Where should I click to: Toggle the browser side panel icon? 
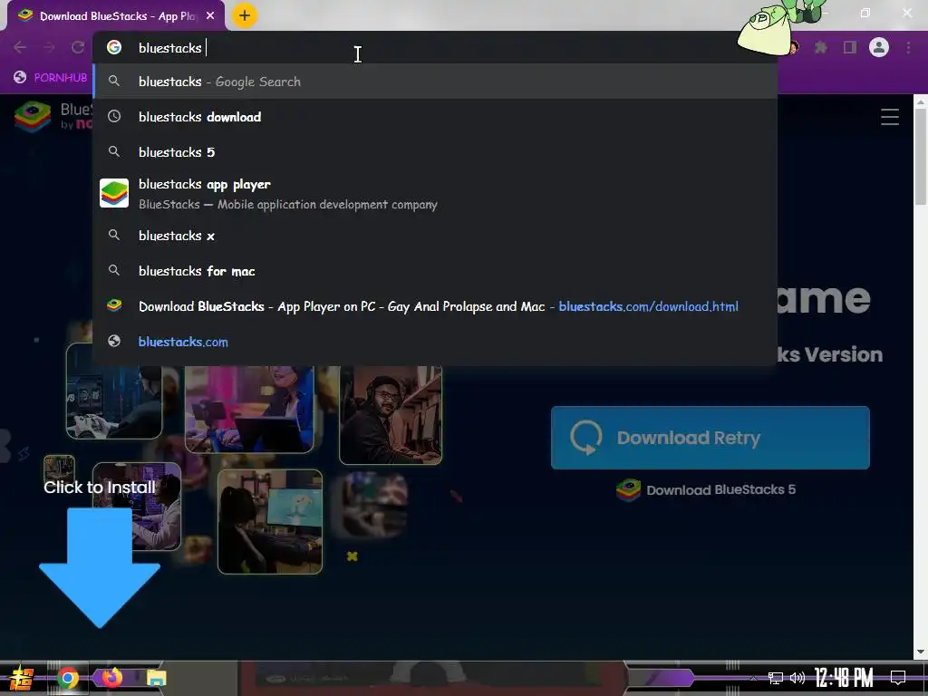point(850,47)
